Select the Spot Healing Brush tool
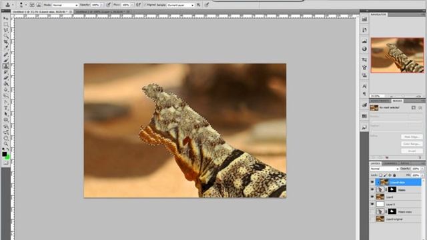 coord(6,55)
